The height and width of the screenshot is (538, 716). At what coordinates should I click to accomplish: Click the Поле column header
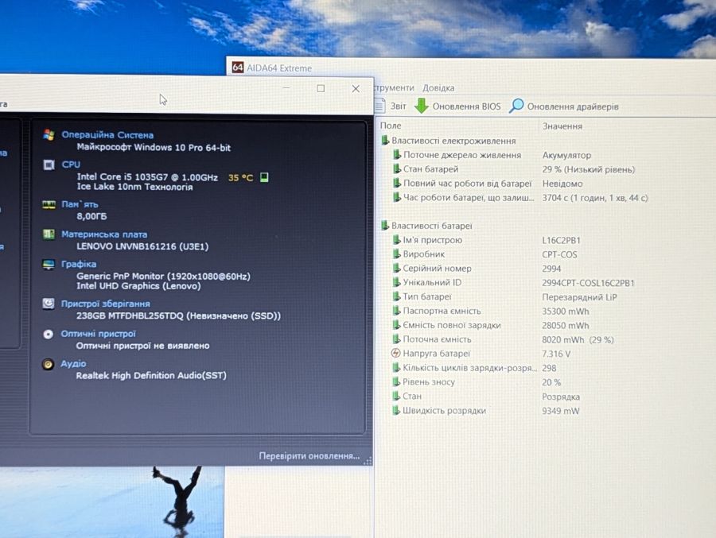(391, 126)
